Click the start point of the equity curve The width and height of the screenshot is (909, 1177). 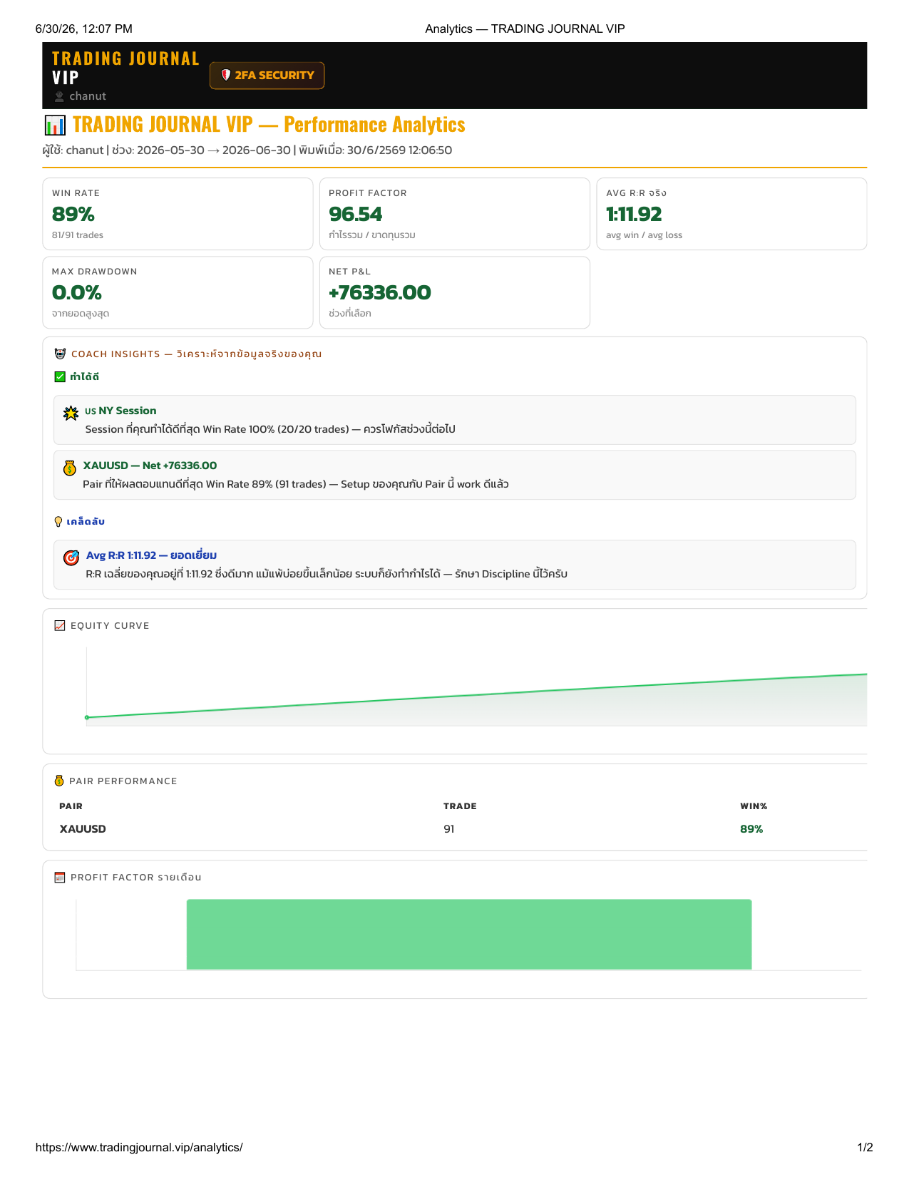87,717
